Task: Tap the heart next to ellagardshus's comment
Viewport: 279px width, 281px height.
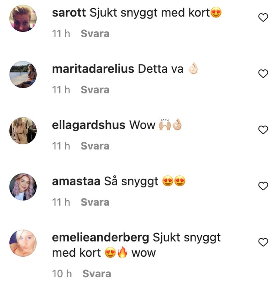Action: point(263,130)
